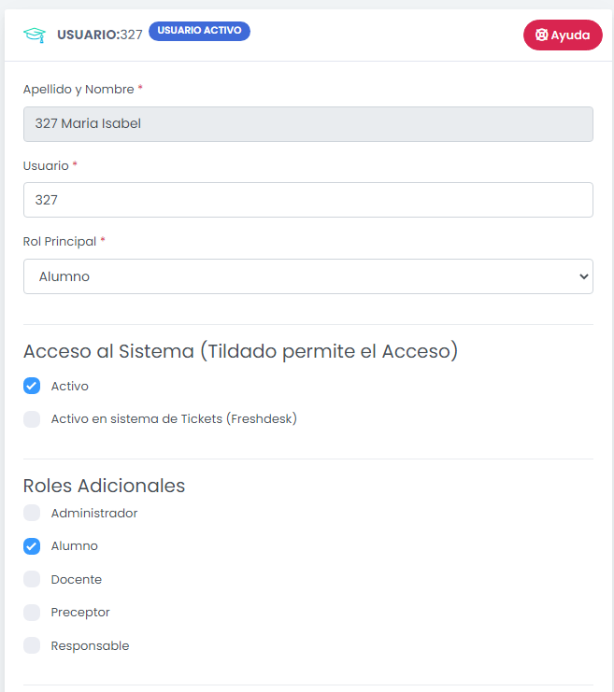The height and width of the screenshot is (692, 614).
Task: Click the lifebuoy icon in the Ayuda button
Action: [x=541, y=35]
